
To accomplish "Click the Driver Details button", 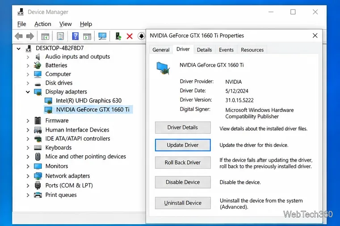I will click(183, 128).
